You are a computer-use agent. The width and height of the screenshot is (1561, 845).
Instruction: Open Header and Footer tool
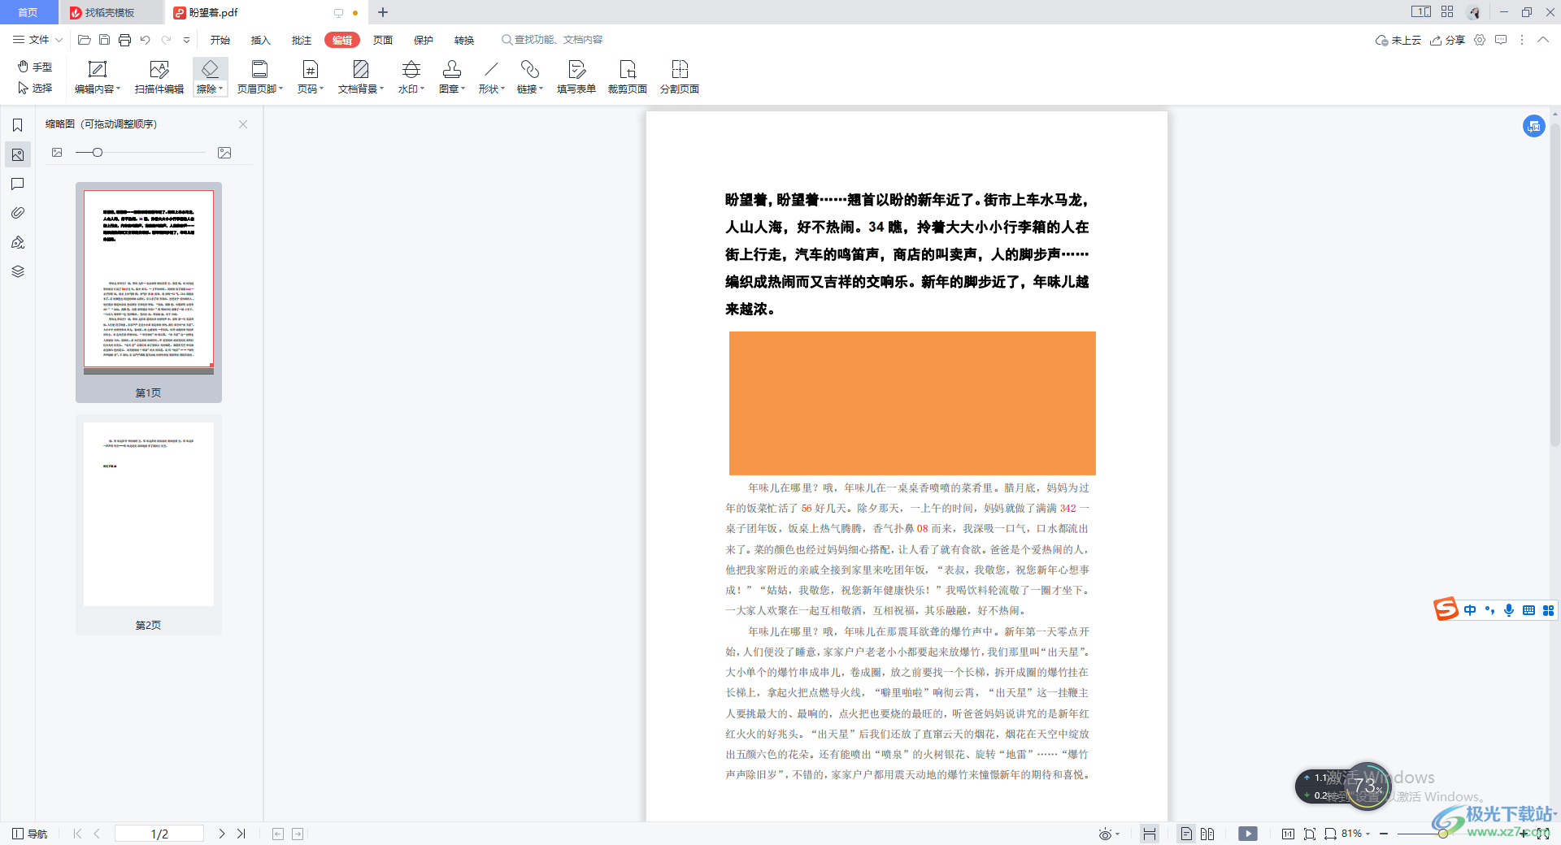[x=259, y=77]
